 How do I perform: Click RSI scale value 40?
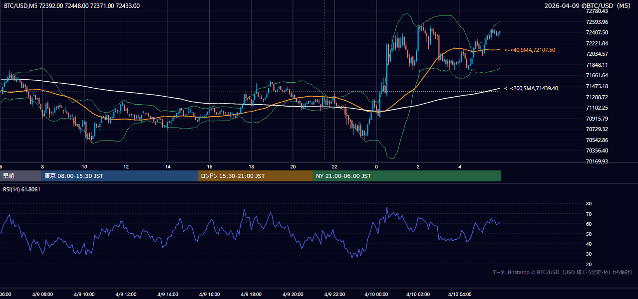589,244
